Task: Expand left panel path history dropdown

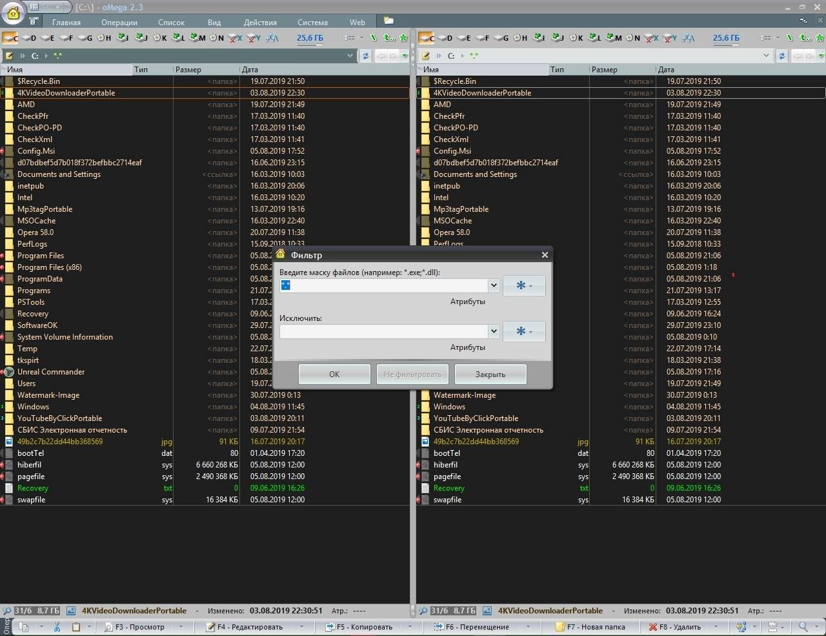Action: pos(350,56)
